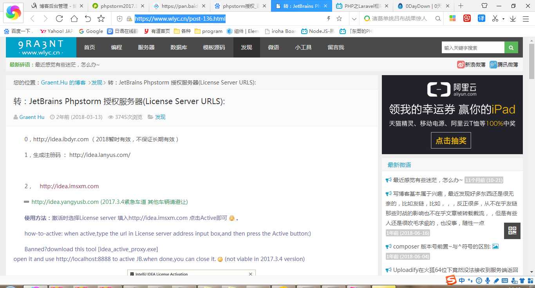Viewport: 535px width, 288px height.
Task: Expand the dropdown arrow beside the scissors icon
Action: 503,19
